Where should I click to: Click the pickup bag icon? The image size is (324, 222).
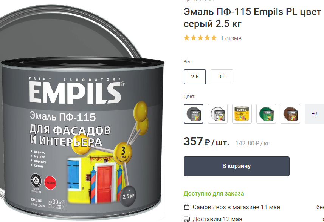coord(187,207)
